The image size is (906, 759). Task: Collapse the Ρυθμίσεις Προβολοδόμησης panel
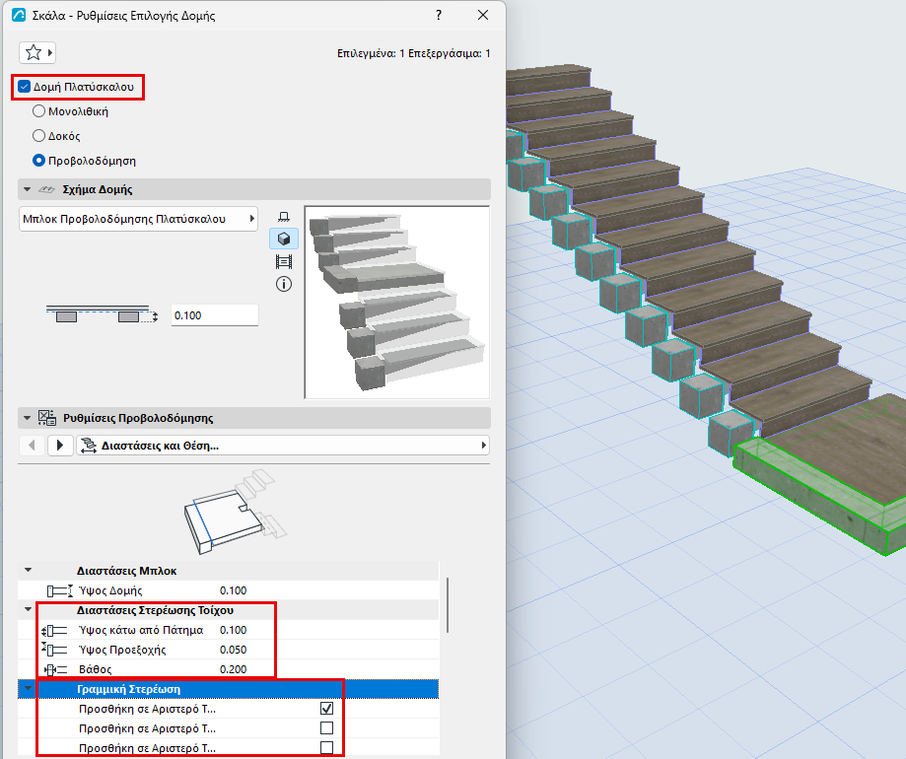[27, 418]
